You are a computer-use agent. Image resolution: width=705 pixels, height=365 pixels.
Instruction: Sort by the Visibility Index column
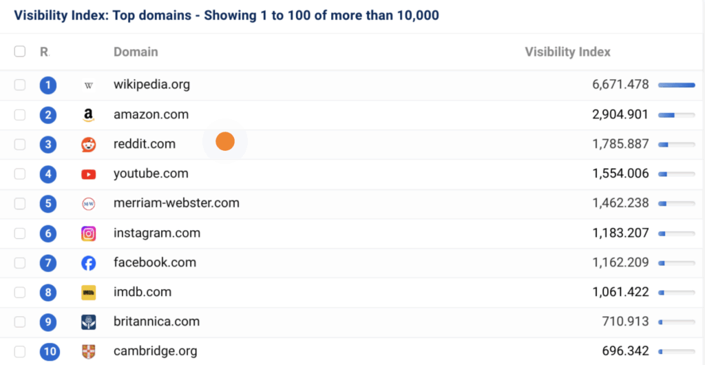[x=567, y=52]
